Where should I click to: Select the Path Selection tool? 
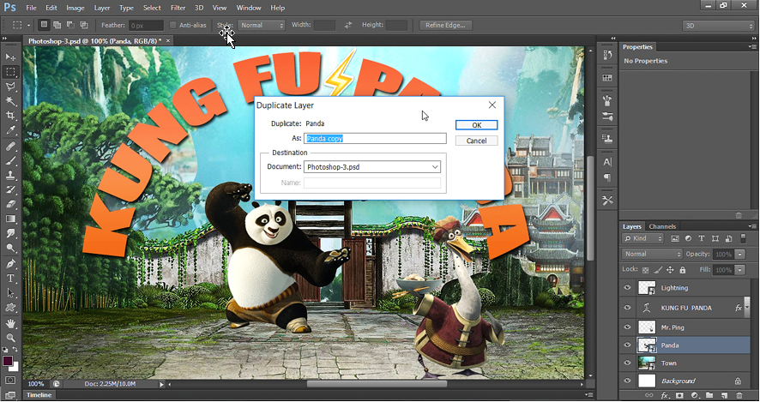tap(10, 292)
